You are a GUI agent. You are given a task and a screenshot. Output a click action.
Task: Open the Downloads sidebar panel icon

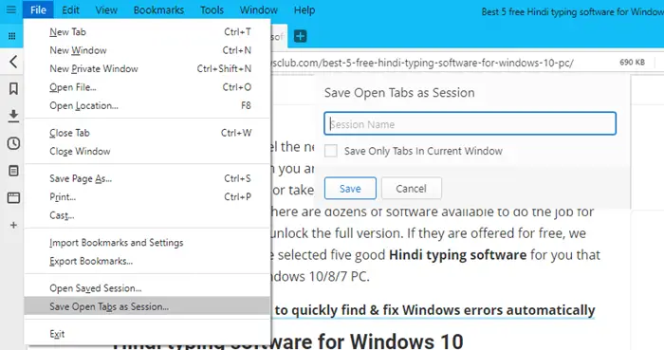(13, 116)
